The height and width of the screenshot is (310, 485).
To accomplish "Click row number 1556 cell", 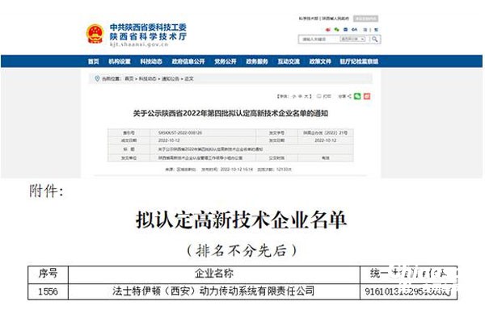I will [48, 291].
